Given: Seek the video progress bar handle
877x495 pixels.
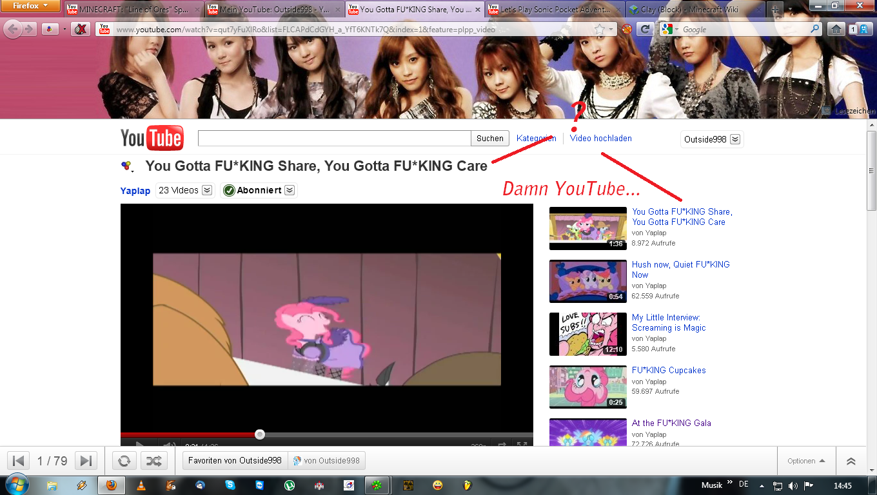Looking at the screenshot, I should pos(260,434).
